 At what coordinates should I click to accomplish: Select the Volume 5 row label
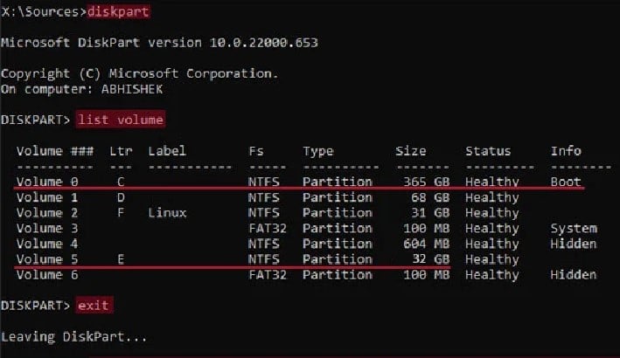47,259
